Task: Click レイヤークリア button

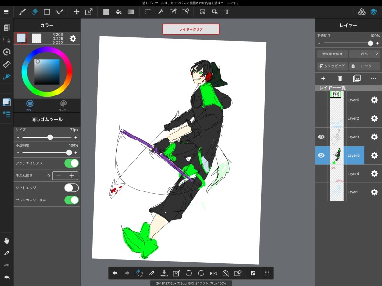Action: (x=191, y=29)
